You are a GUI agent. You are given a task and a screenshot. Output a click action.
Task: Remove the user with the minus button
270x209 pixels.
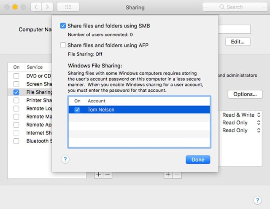click(x=177, y=174)
